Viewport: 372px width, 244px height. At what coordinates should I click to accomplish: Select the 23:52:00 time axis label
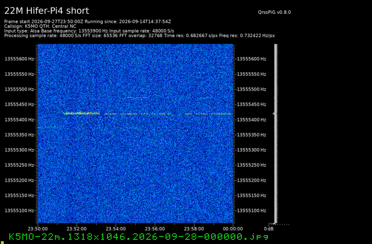pos(76,229)
